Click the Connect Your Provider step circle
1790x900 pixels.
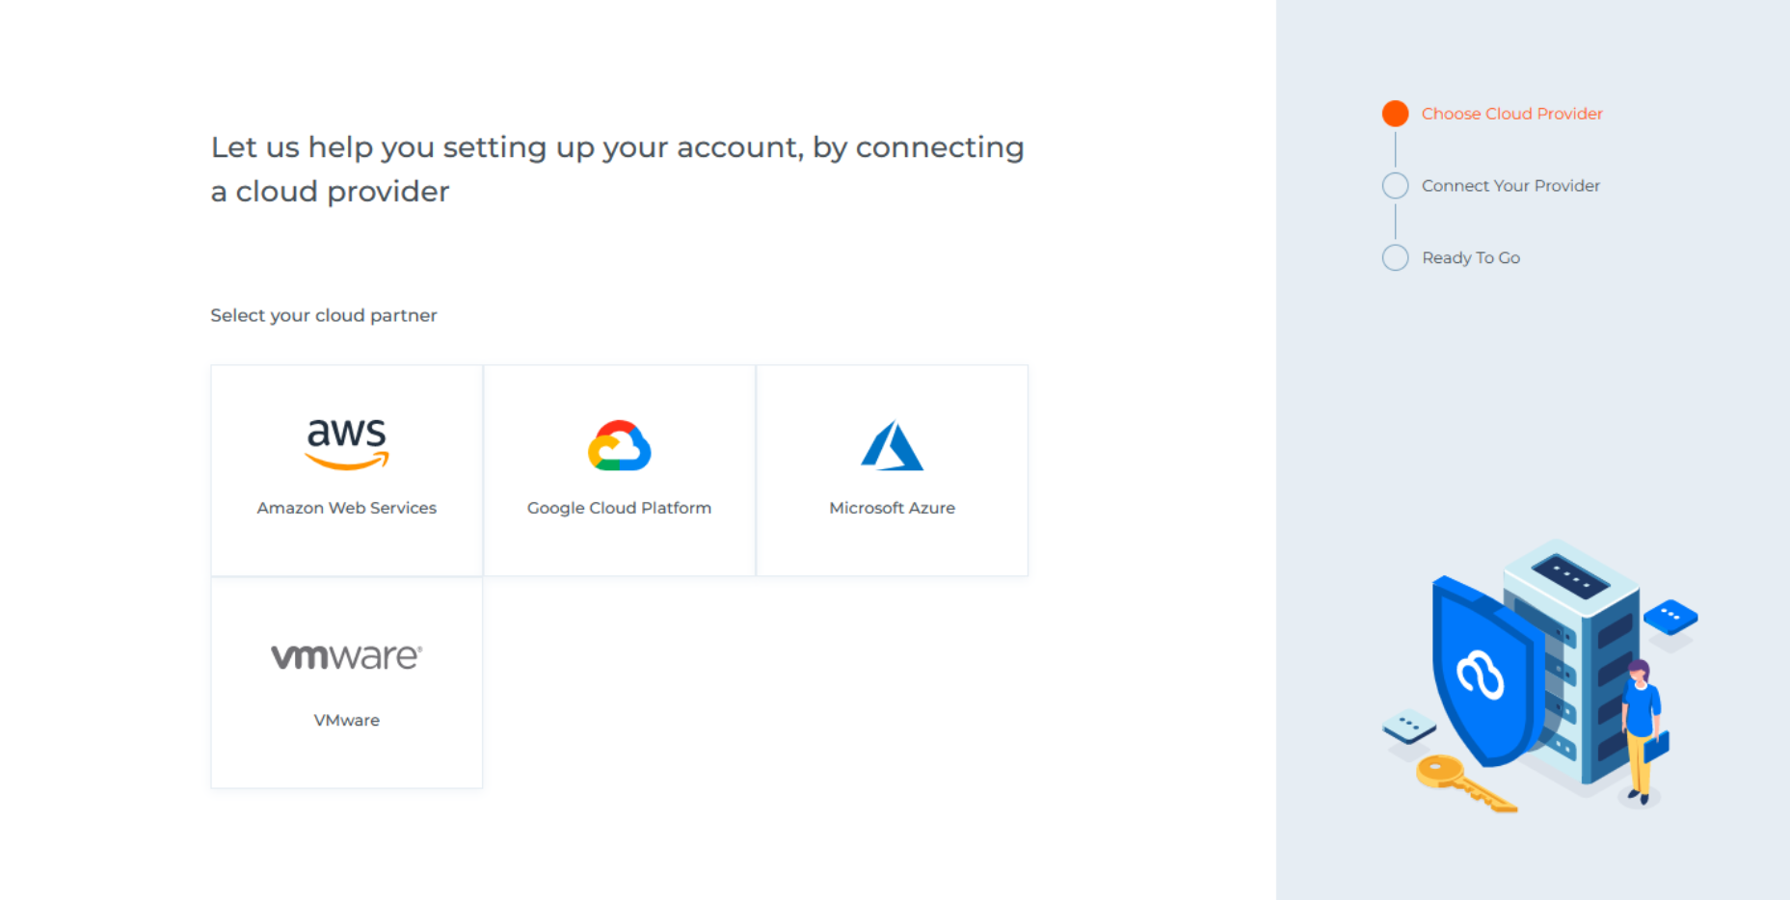coord(1395,186)
